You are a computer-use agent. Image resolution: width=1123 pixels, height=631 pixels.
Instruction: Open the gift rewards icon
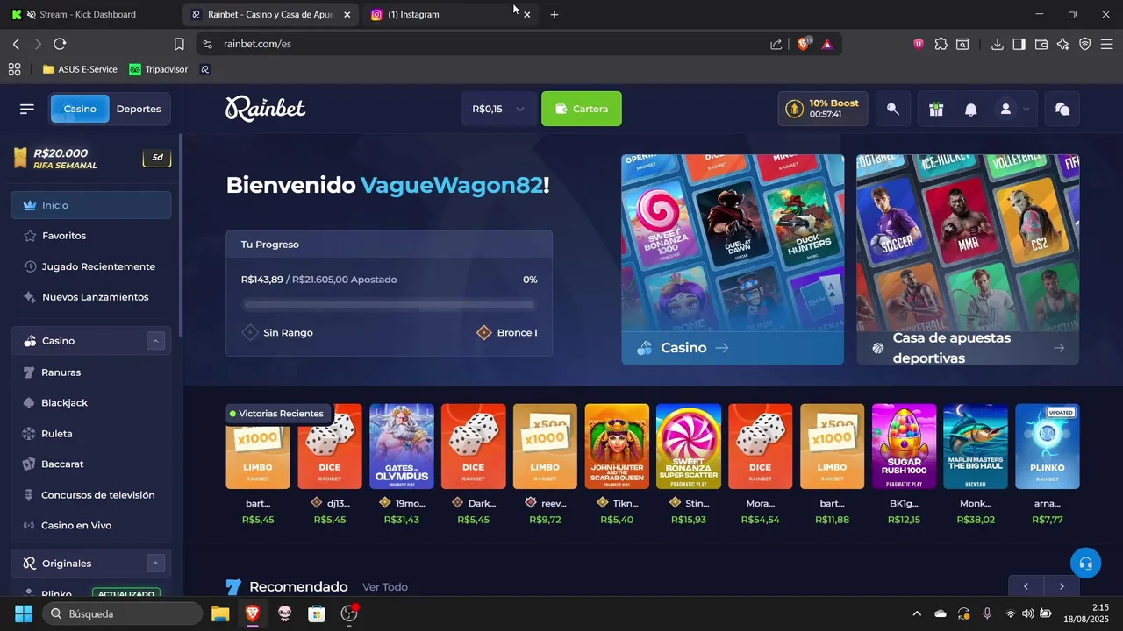[x=936, y=109]
